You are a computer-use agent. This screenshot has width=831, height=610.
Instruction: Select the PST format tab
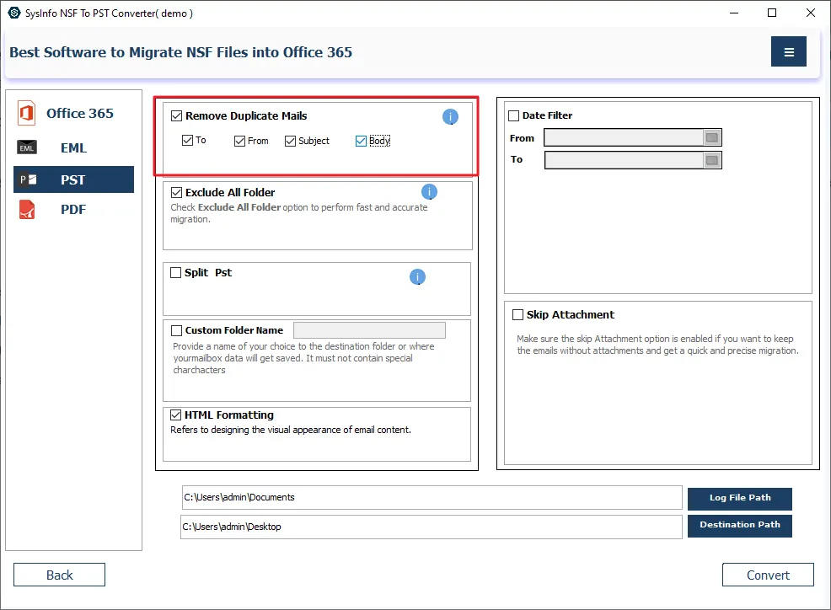[73, 179]
